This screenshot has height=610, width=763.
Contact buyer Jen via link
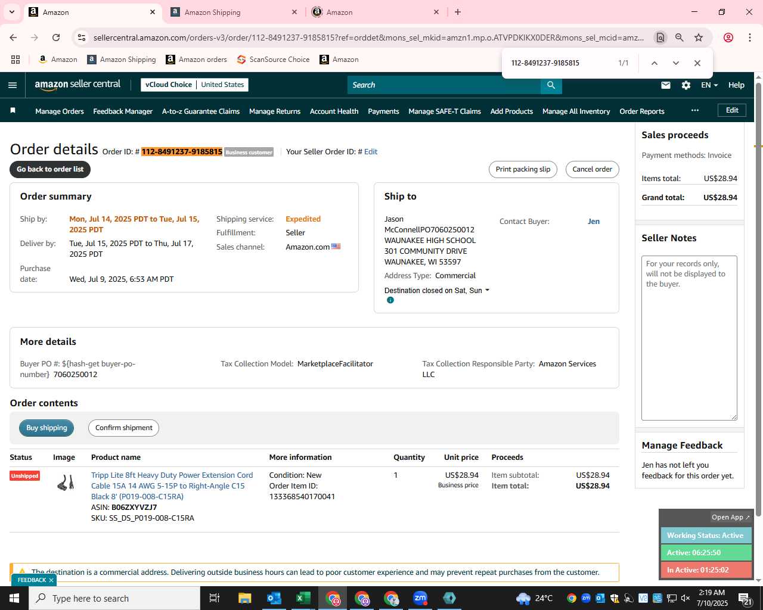(x=594, y=221)
